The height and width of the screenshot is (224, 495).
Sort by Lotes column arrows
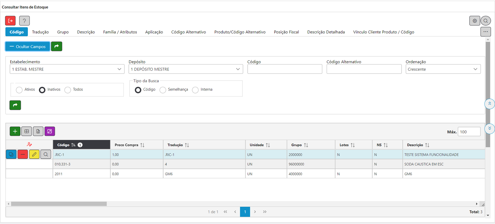(353, 145)
